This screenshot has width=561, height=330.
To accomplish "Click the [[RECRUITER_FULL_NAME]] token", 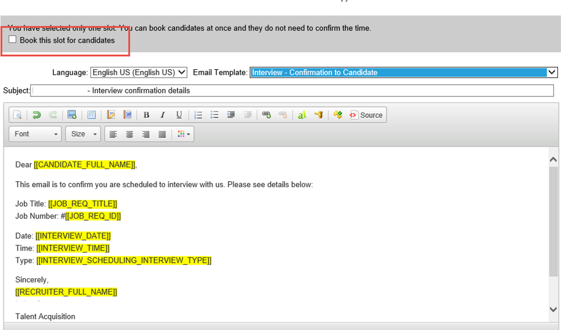I will click(x=66, y=292).
